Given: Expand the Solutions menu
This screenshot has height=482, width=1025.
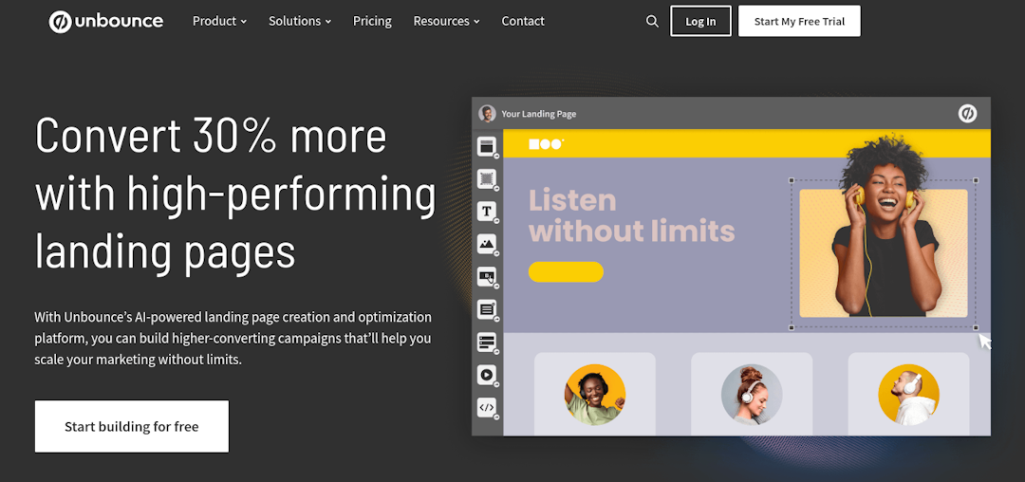Looking at the screenshot, I should click(x=300, y=22).
